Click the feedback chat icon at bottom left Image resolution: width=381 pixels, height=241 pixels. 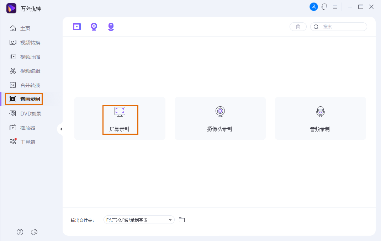pyautogui.click(x=34, y=232)
